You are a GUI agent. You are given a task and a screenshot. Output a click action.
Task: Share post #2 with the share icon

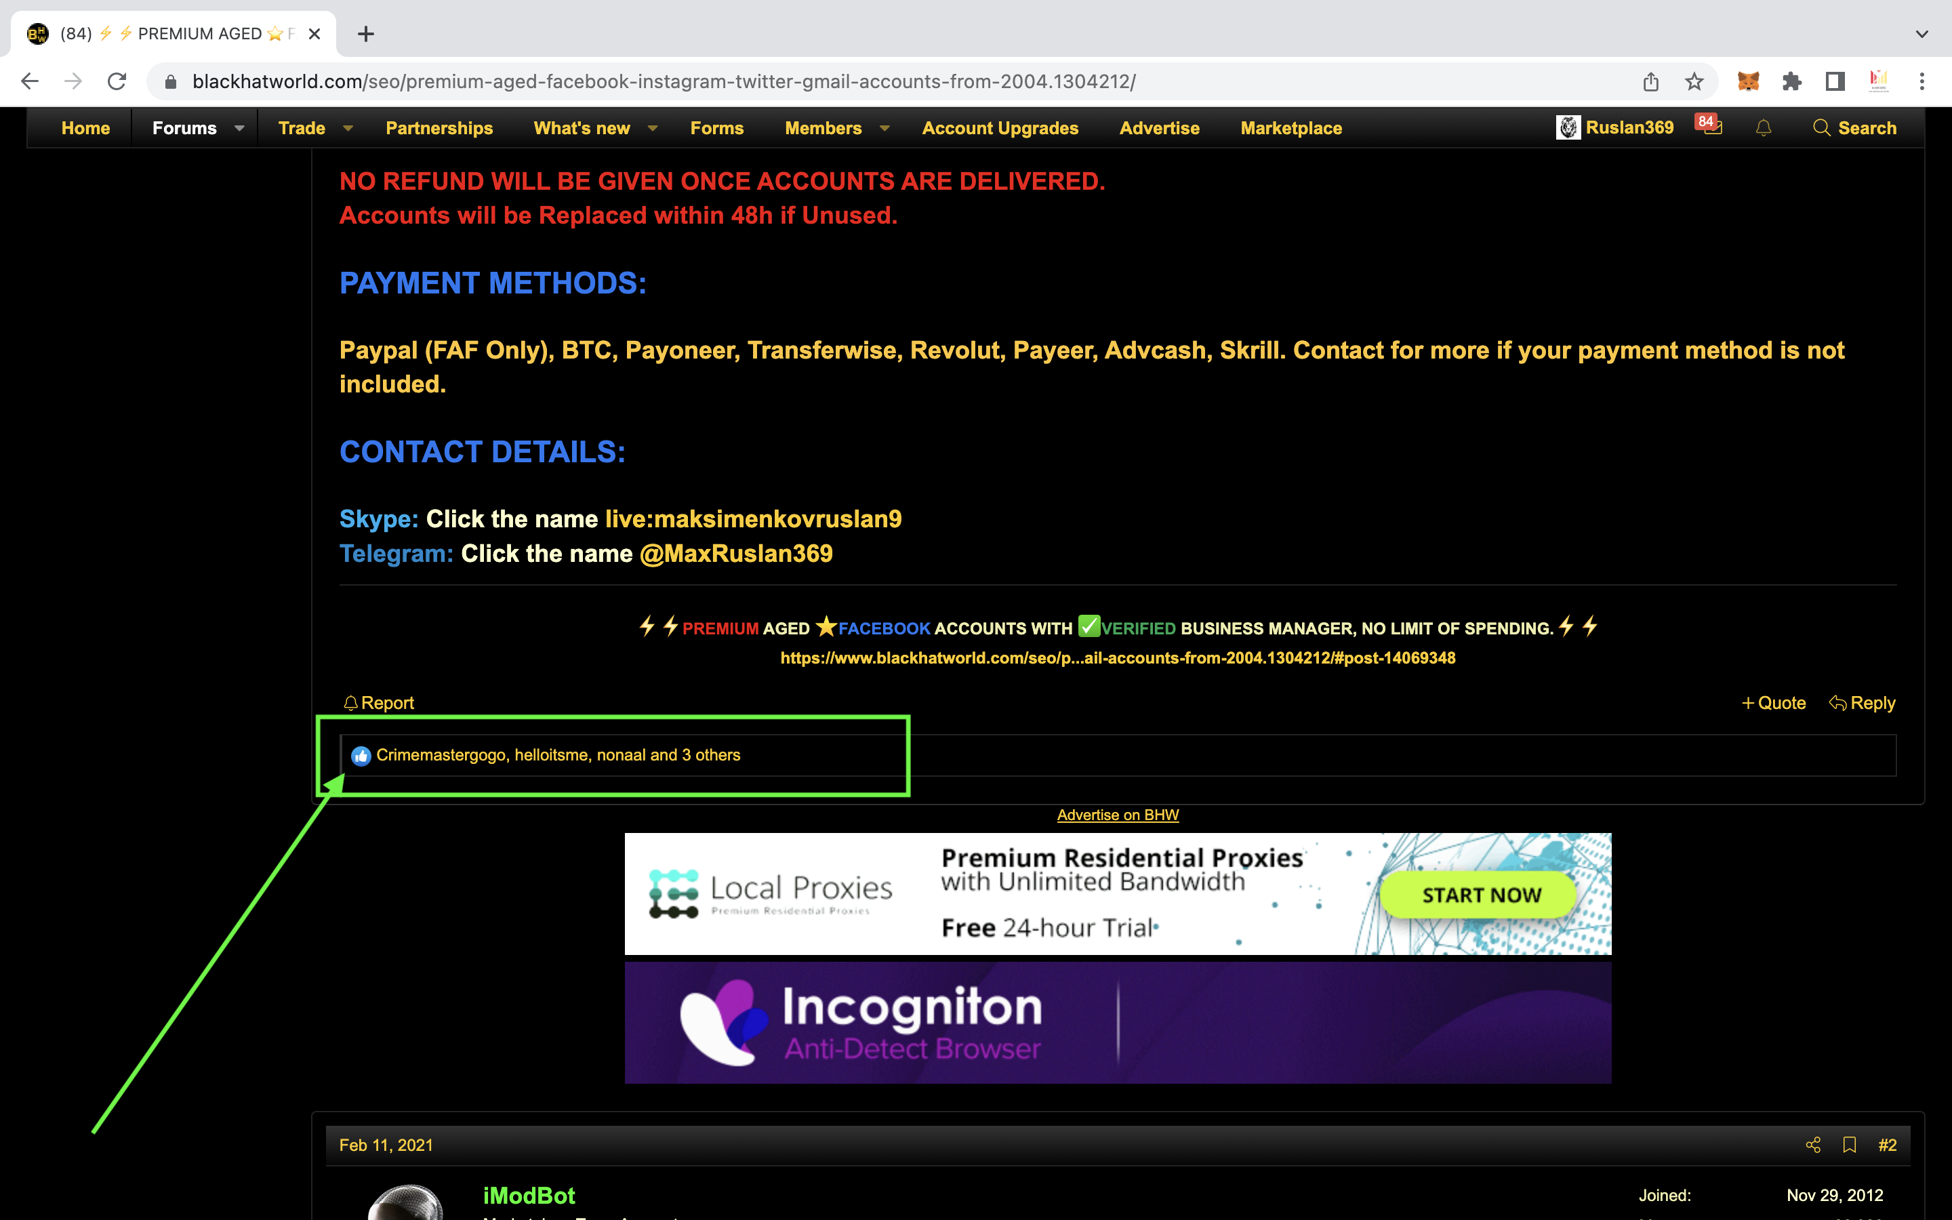click(1813, 1145)
